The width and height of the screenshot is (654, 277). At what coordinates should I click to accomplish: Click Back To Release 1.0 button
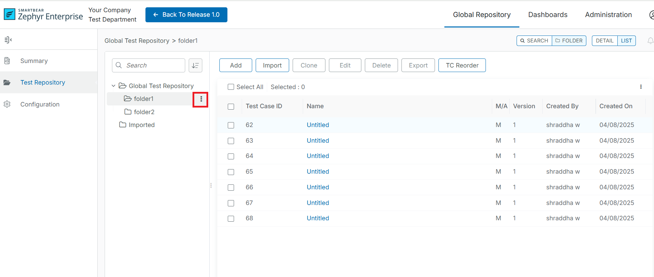[x=186, y=15]
